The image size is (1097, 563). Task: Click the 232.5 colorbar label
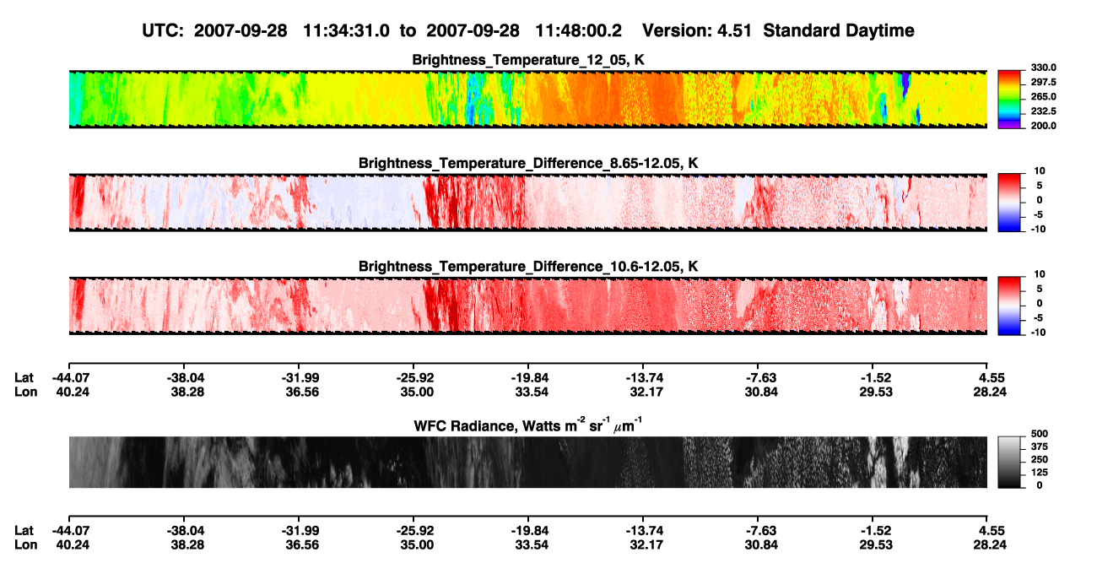[1044, 111]
